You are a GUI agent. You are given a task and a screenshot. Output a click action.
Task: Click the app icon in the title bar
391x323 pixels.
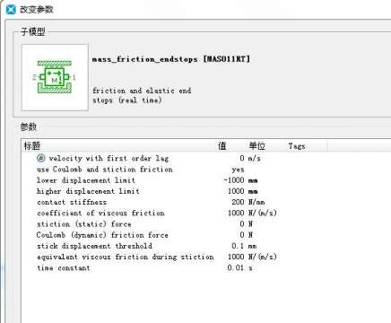coord(11,9)
